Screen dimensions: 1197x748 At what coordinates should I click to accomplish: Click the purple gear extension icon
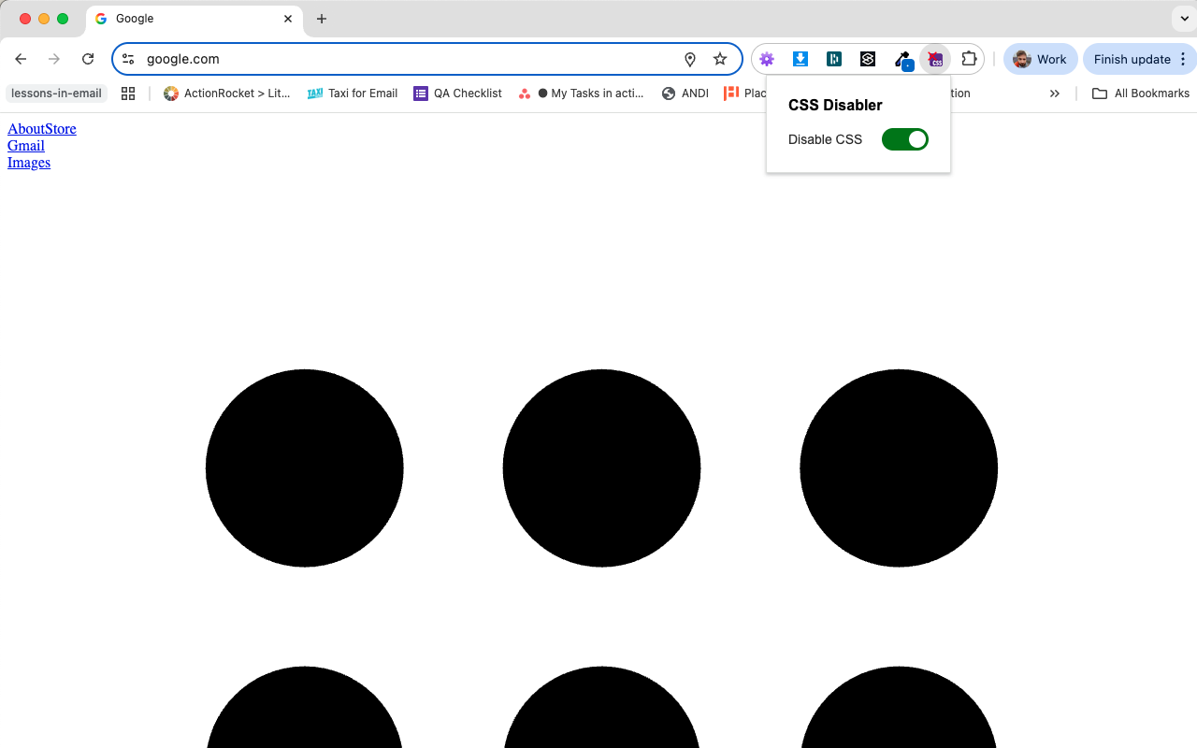[x=767, y=59]
